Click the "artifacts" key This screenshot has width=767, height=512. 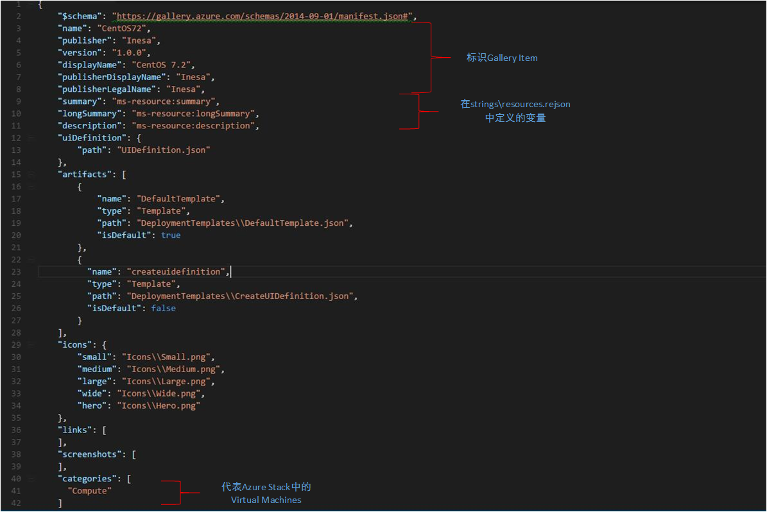85,175
